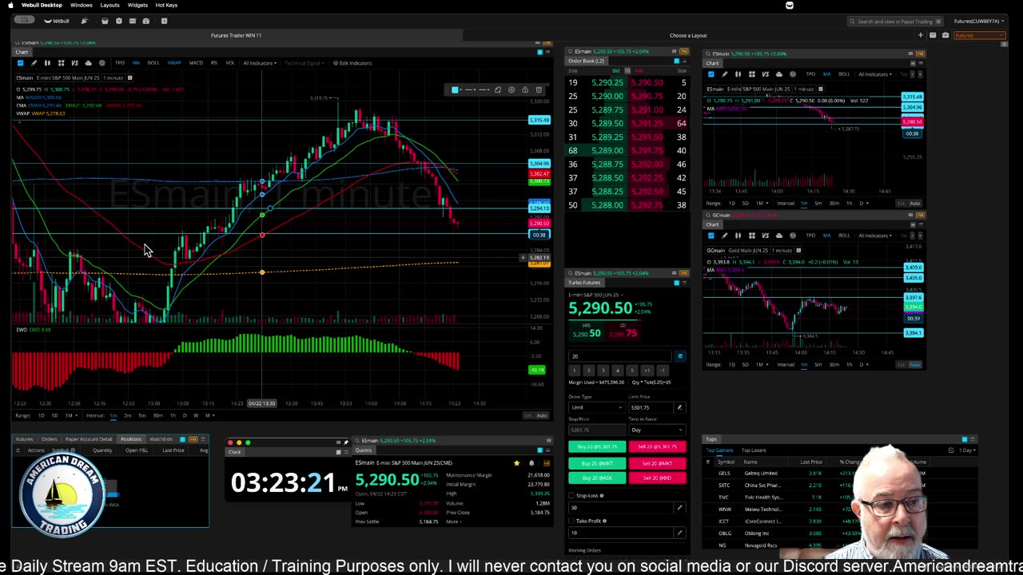
Task: Click the pencil tool in ESmain mini chart
Action: click(x=724, y=74)
